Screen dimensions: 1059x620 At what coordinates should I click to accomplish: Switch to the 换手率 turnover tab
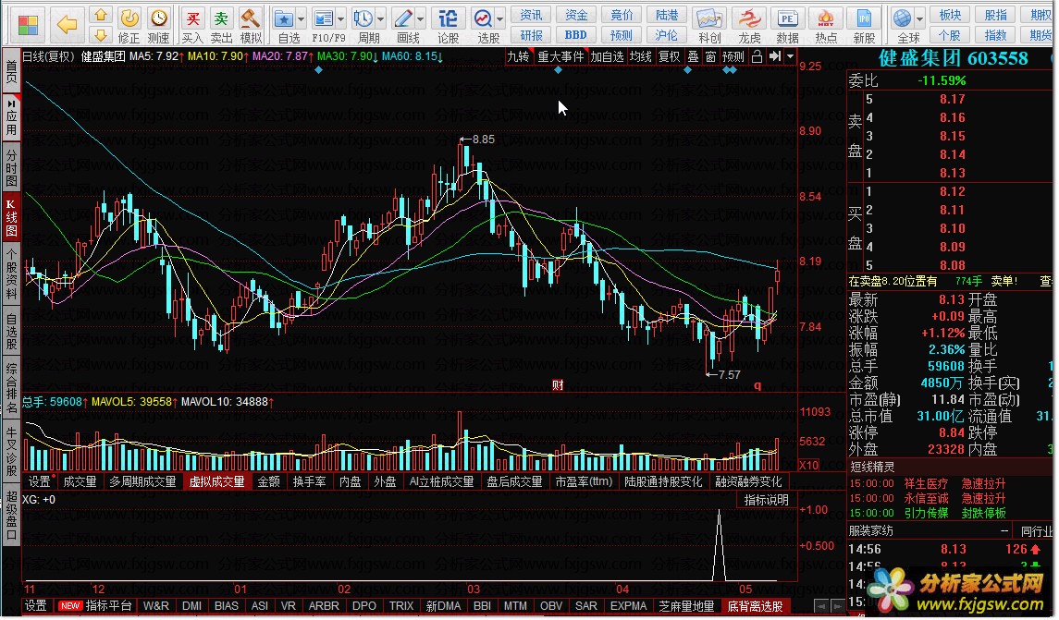coord(309,481)
